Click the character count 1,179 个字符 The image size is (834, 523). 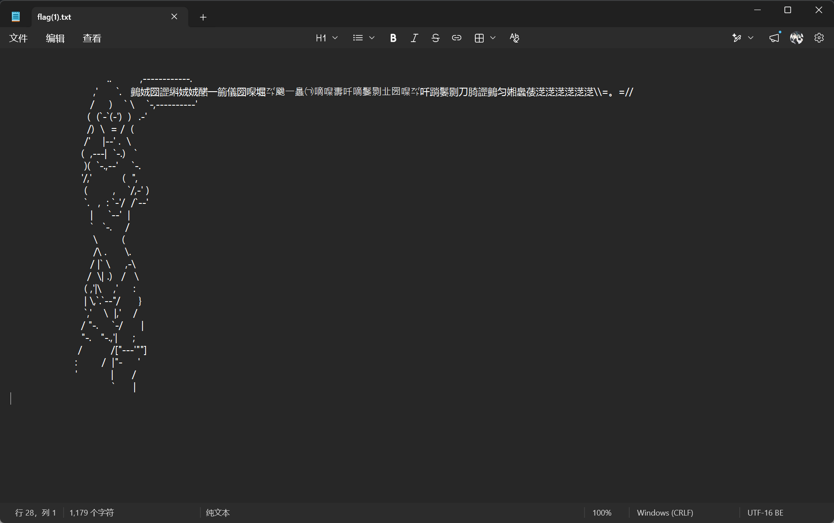[x=92, y=512]
